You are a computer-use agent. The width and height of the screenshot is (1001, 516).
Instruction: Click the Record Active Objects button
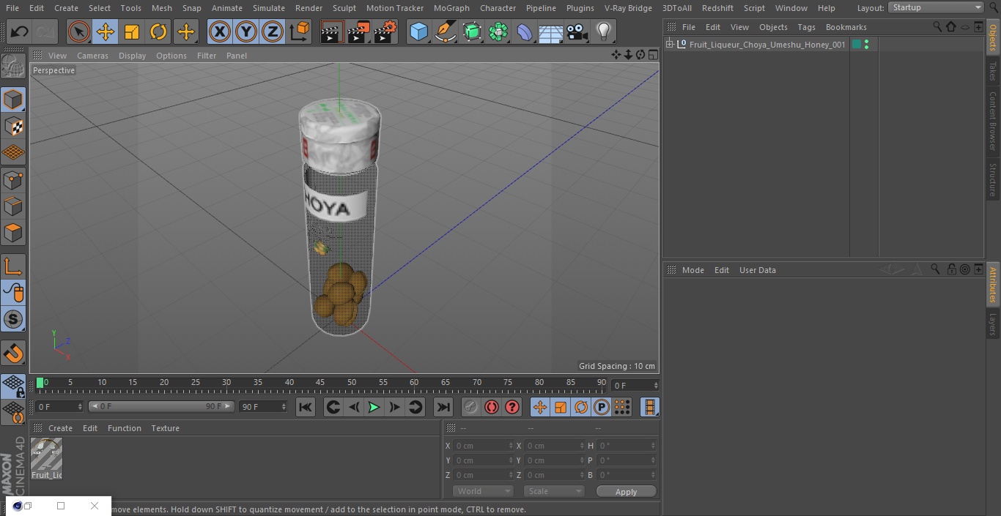pos(471,407)
